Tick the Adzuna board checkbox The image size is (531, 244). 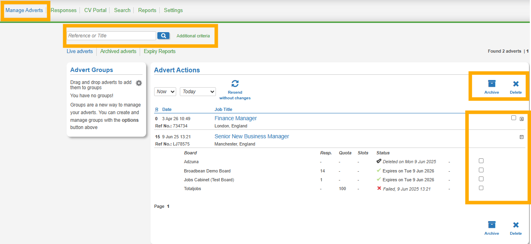(x=481, y=161)
